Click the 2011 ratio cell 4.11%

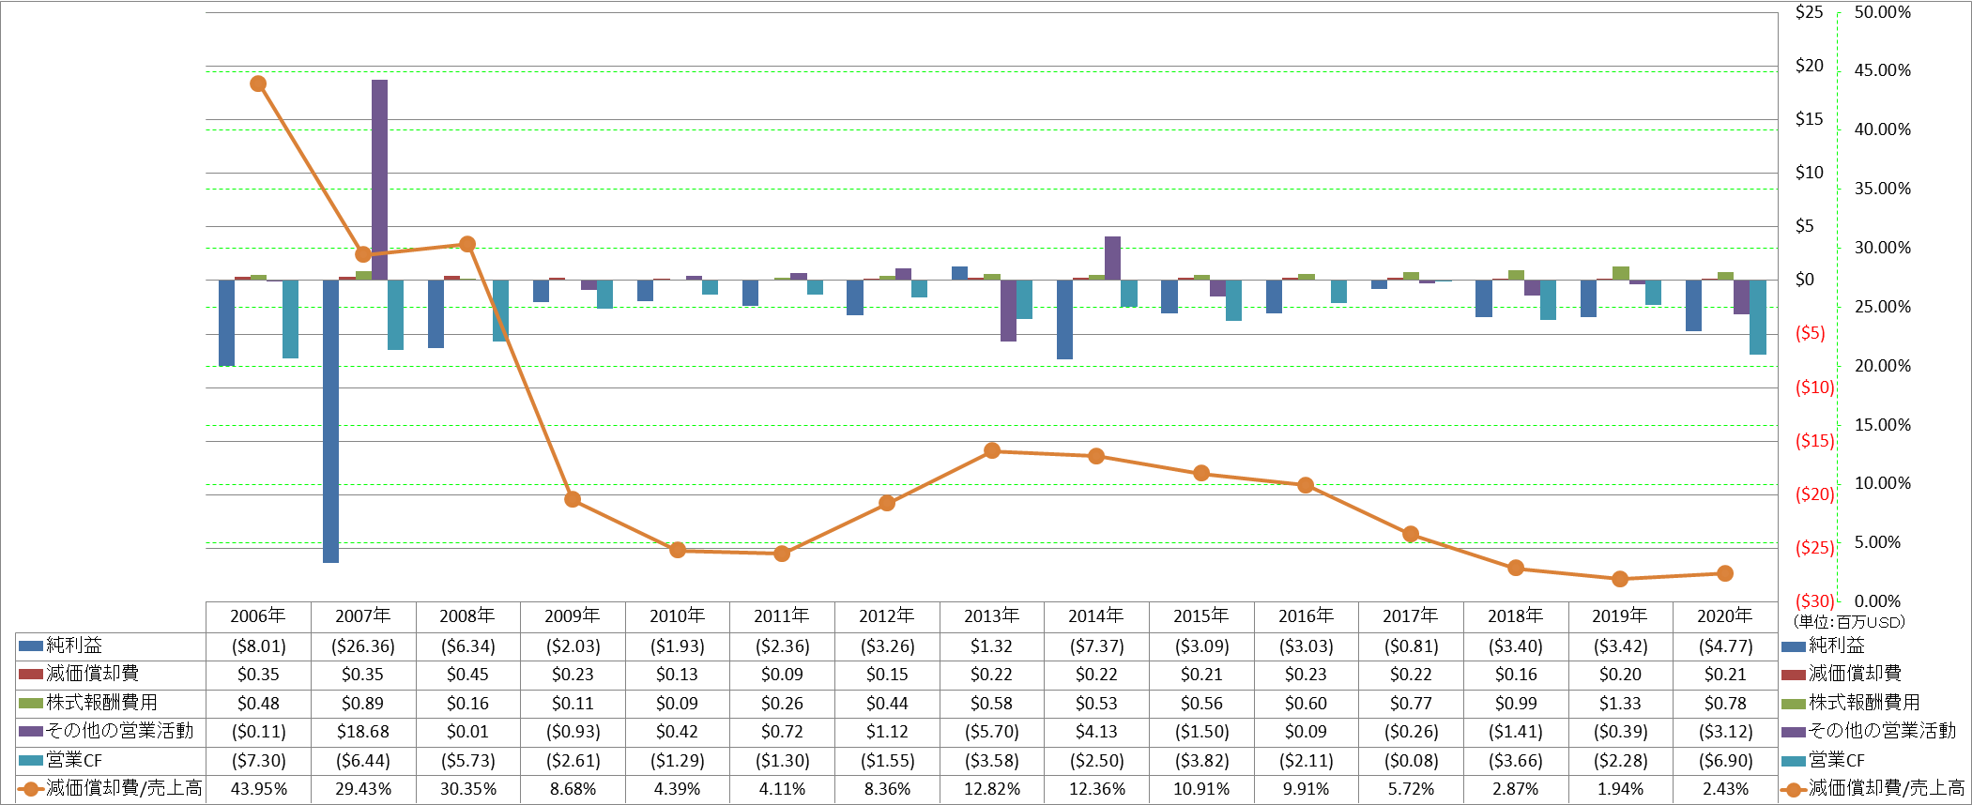pyautogui.click(x=782, y=789)
